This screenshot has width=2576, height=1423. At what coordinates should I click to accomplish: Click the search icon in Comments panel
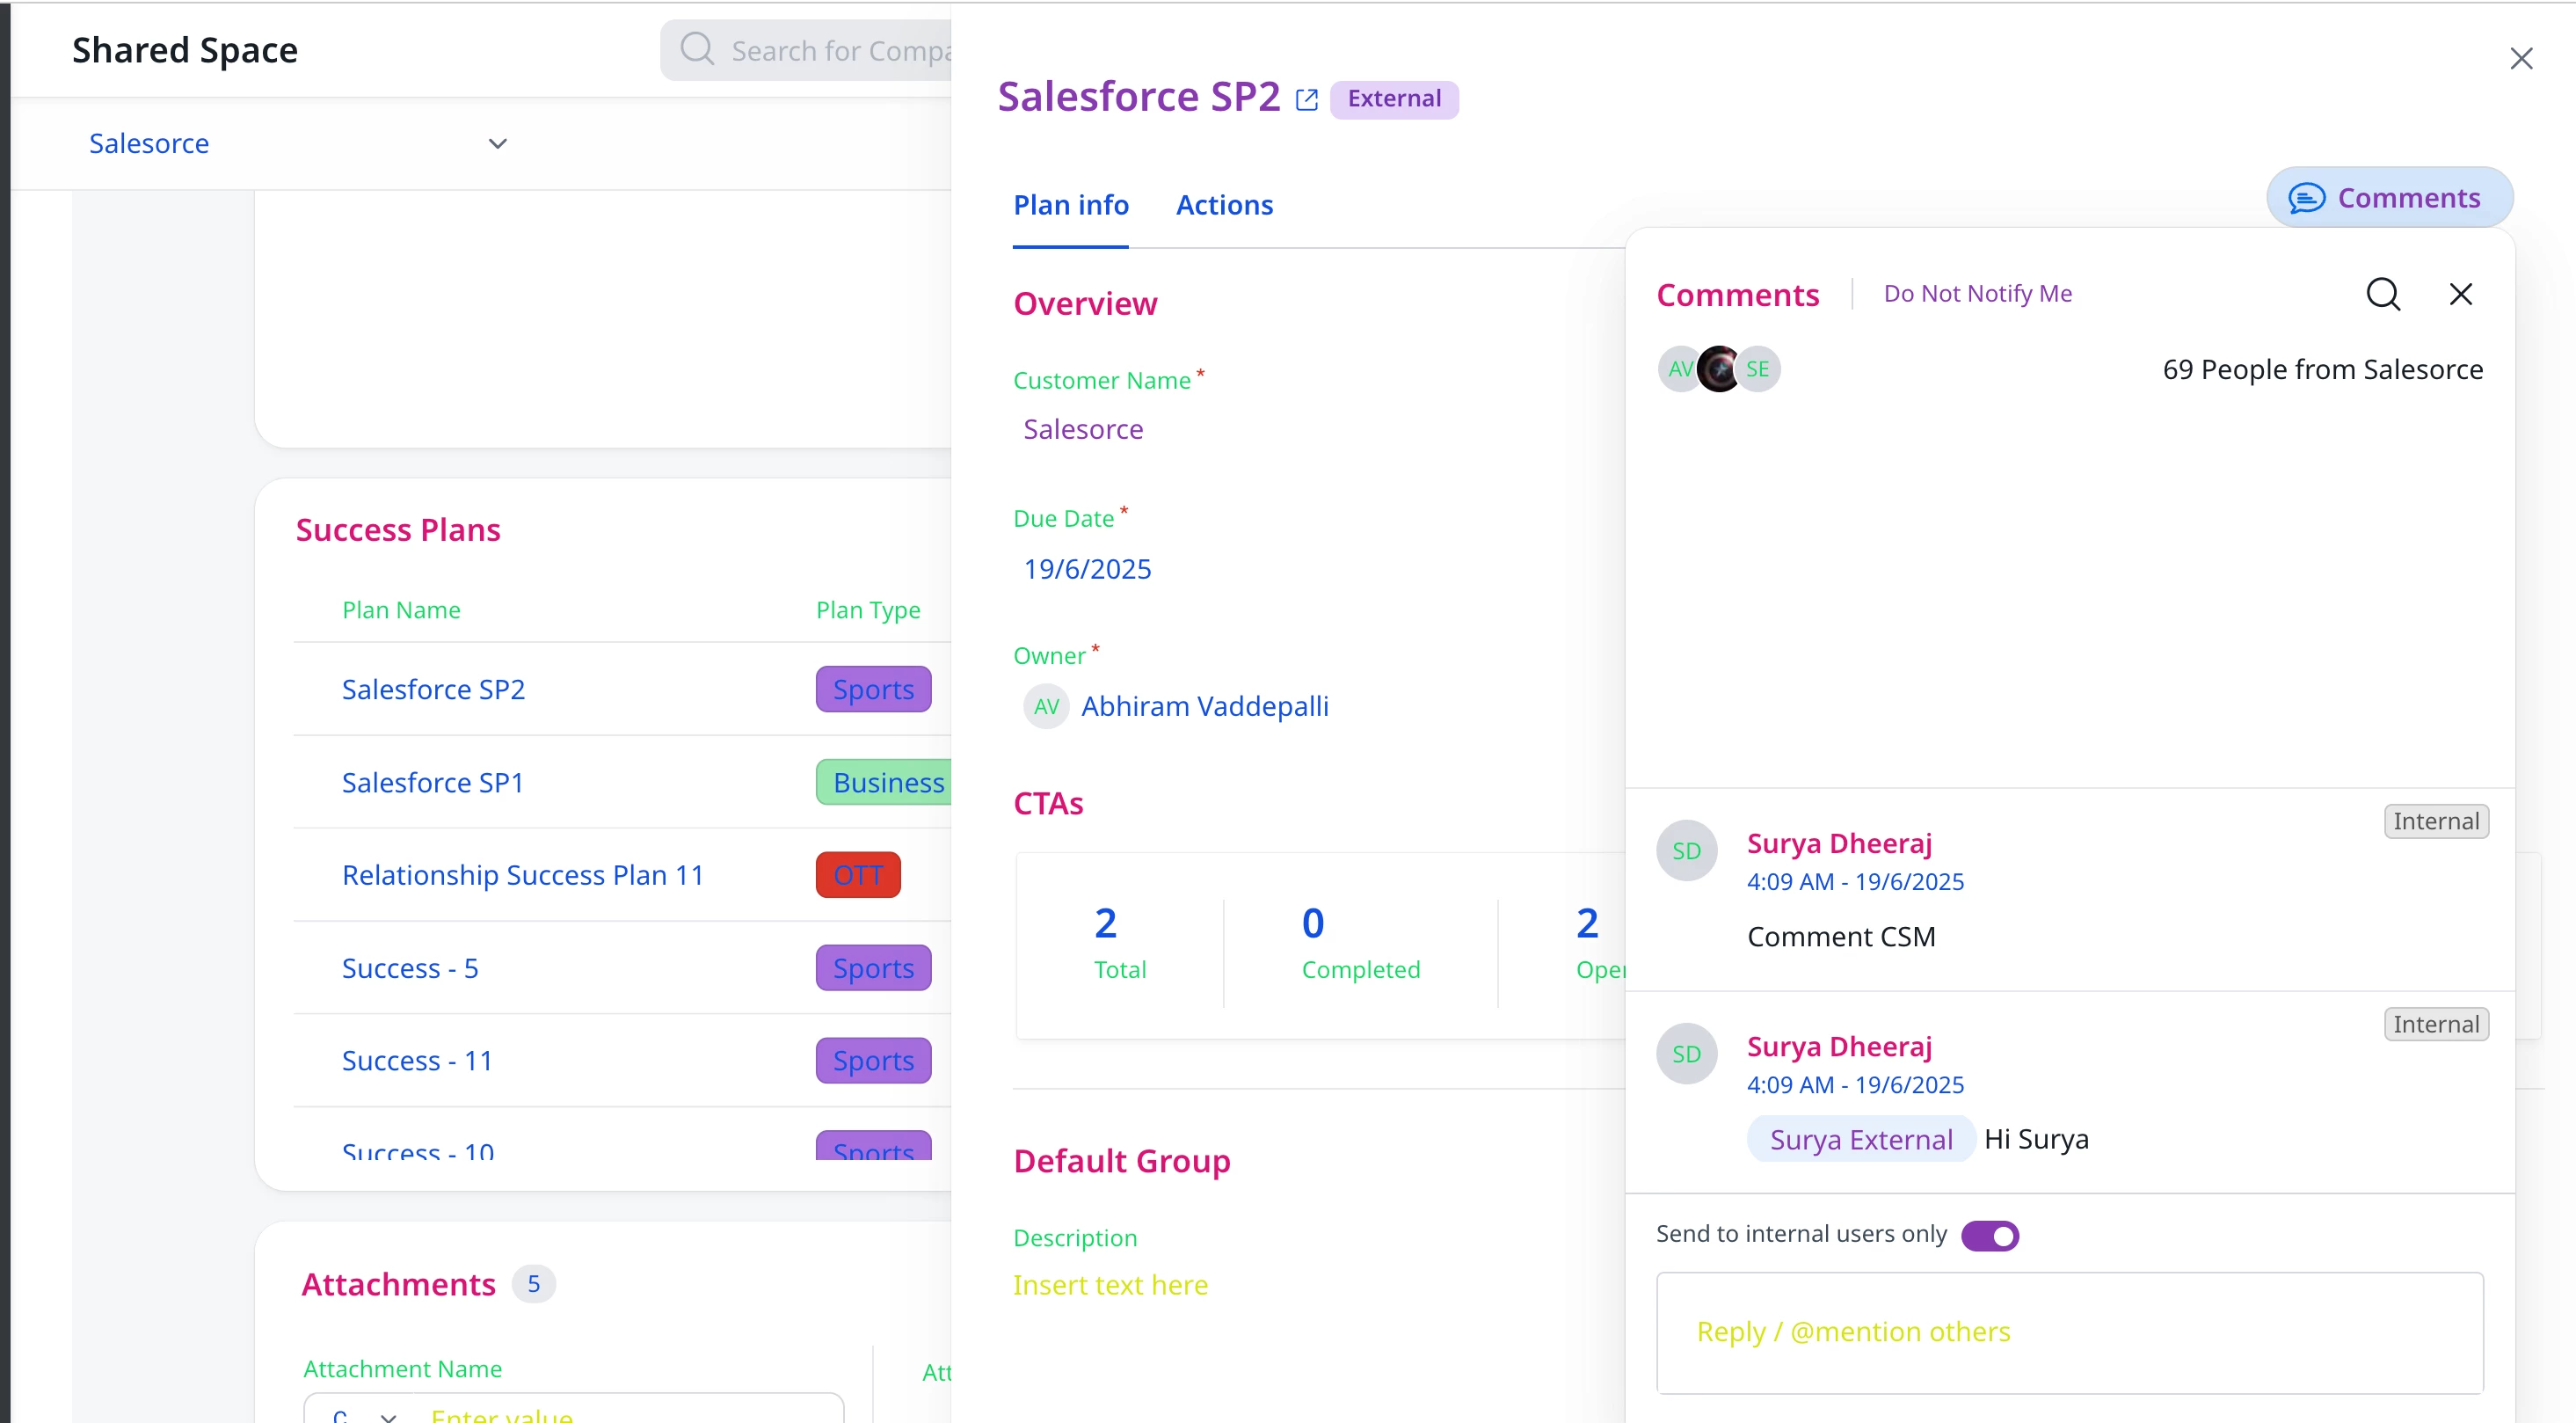point(2382,294)
